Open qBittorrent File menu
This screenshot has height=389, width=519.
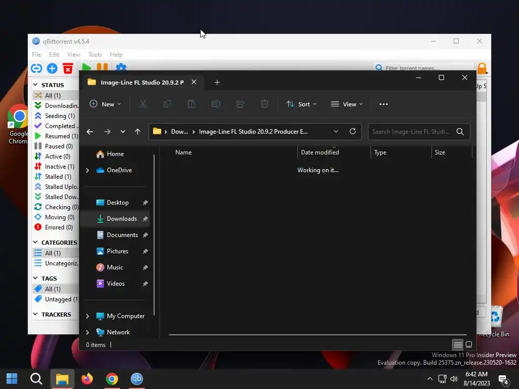pos(36,55)
